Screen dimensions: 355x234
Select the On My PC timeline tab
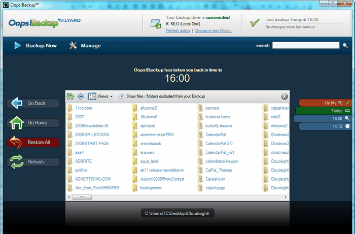pyautogui.click(x=325, y=103)
